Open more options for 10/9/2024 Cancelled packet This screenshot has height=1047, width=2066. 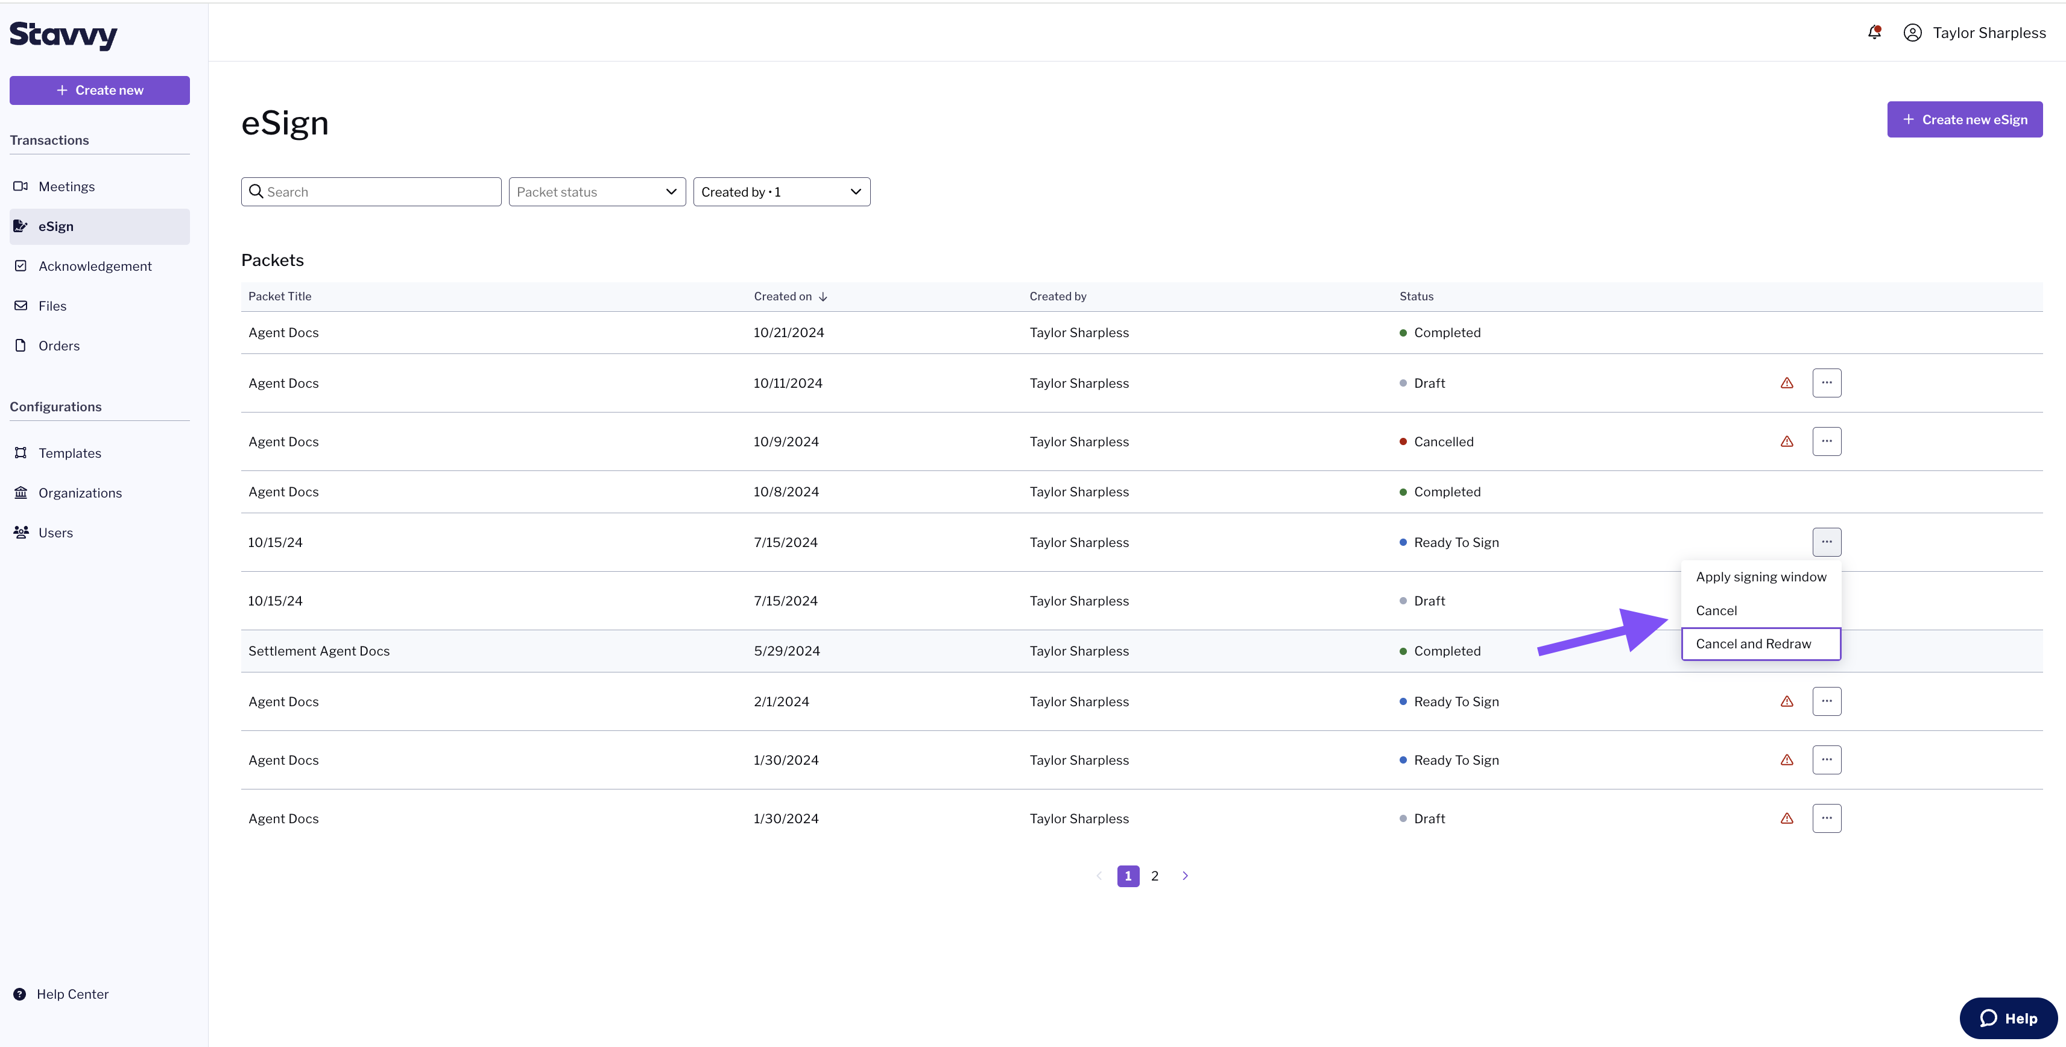[x=1827, y=442]
